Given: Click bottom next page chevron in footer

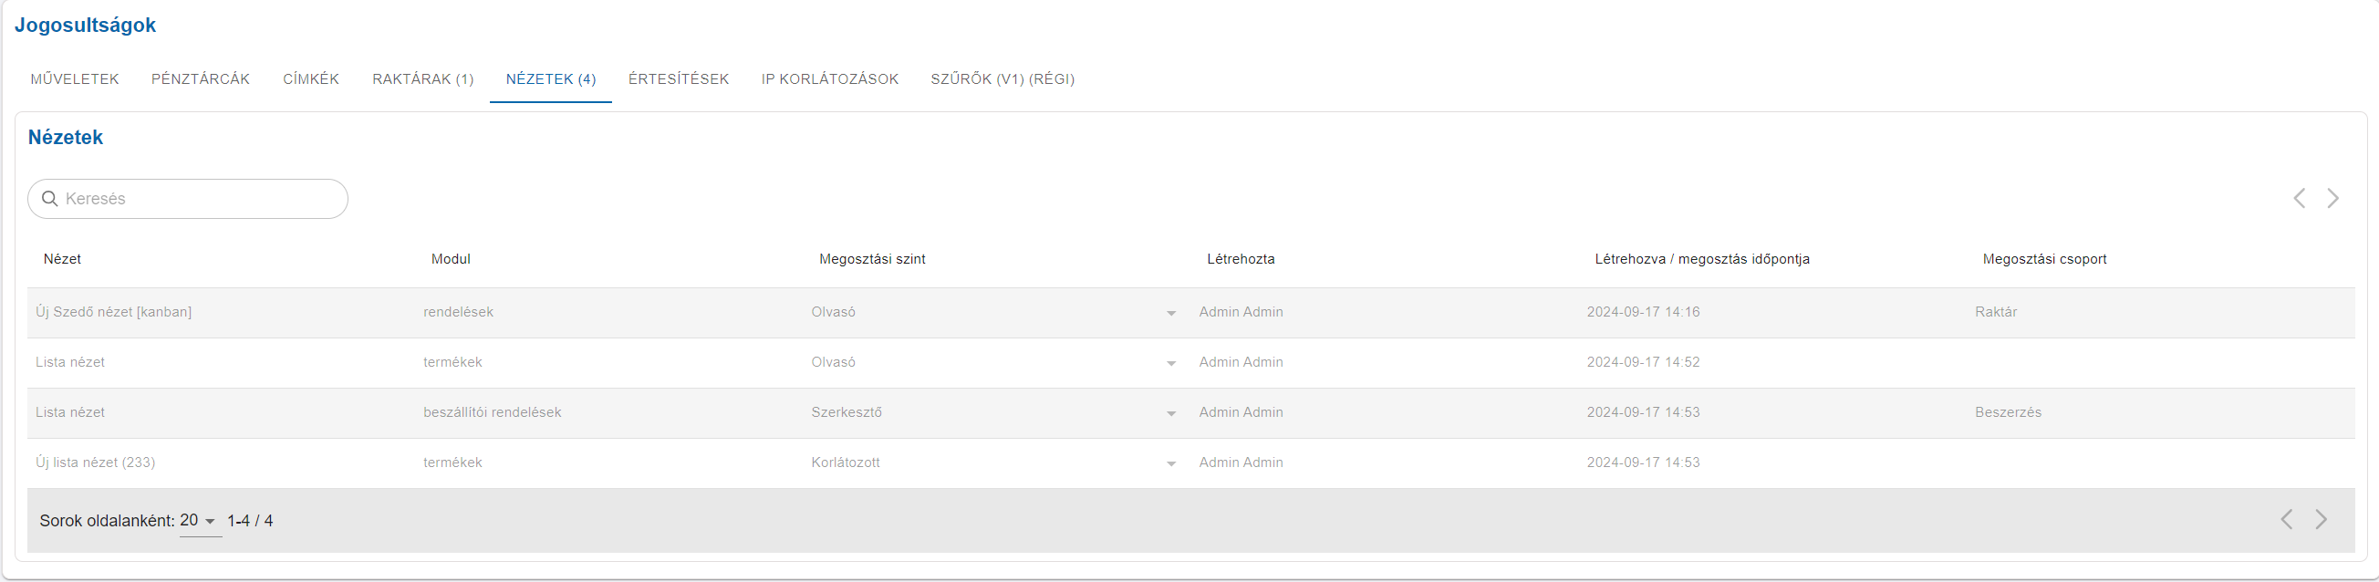Looking at the screenshot, I should [x=2321, y=519].
